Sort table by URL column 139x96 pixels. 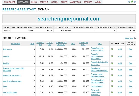click(x=100, y=44)
